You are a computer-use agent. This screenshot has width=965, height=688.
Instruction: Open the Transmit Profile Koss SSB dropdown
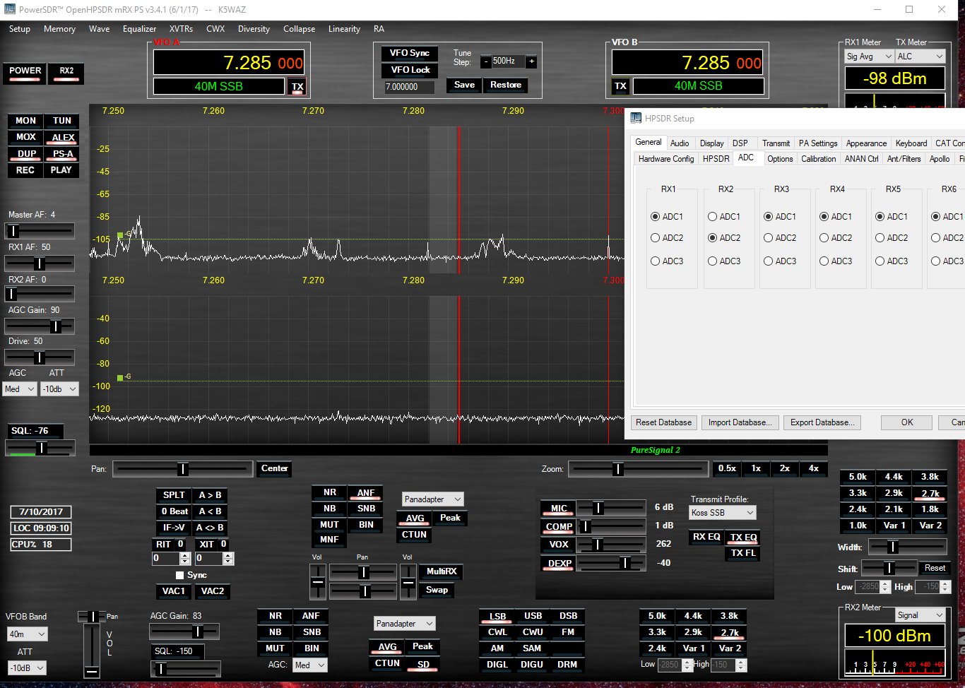click(723, 513)
